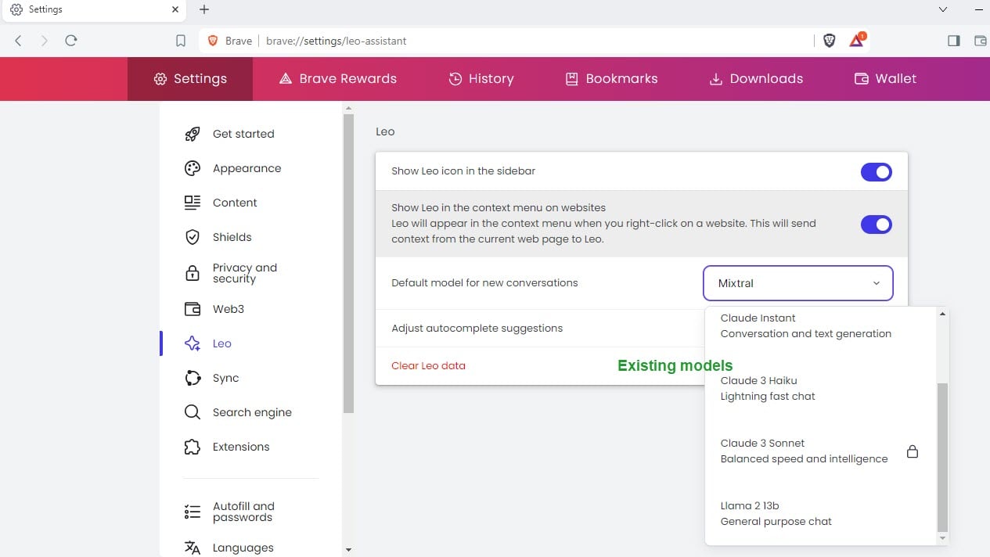Open Wallet from the top navigation
This screenshot has width=990, height=557.
885,79
